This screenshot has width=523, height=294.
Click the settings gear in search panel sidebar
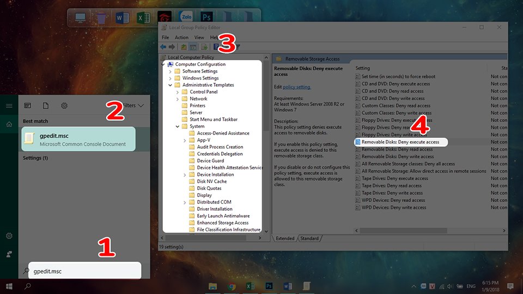[9, 236]
